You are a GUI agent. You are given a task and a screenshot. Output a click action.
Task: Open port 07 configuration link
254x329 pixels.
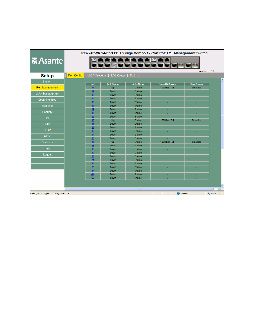93,109
